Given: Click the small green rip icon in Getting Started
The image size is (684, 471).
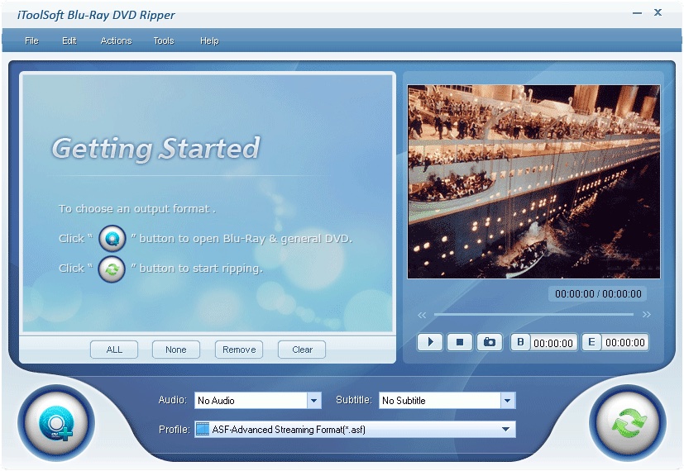Looking at the screenshot, I should pyautogui.click(x=112, y=269).
